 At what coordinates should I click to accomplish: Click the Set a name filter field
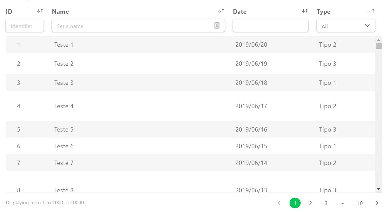[134, 25]
